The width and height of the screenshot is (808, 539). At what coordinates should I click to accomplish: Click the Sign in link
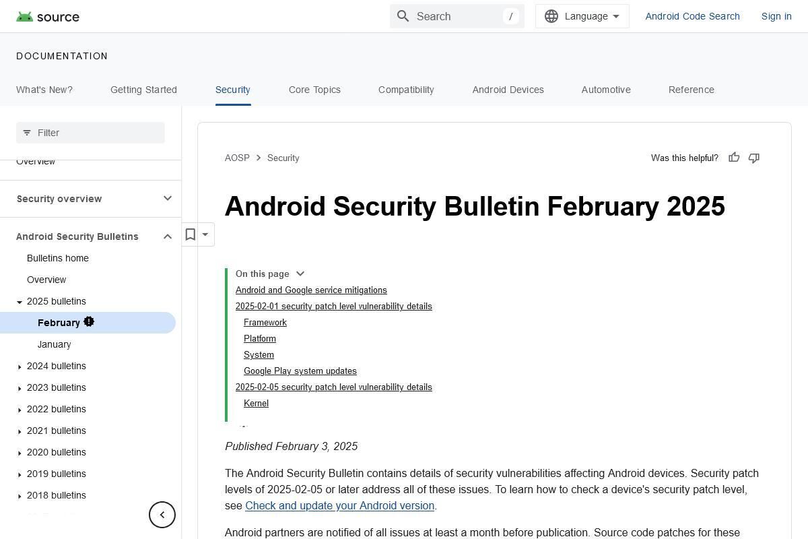click(x=776, y=16)
